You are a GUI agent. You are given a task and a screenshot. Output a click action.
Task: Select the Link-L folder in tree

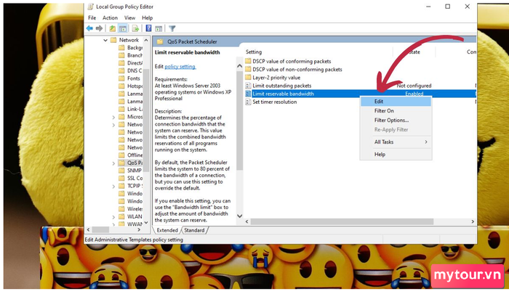point(135,109)
